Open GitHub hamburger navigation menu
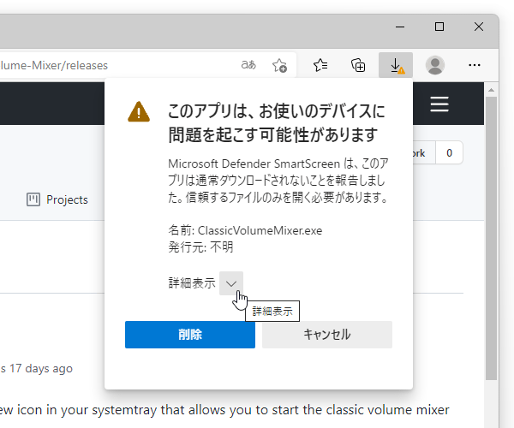This screenshot has width=514, height=428. (x=439, y=104)
